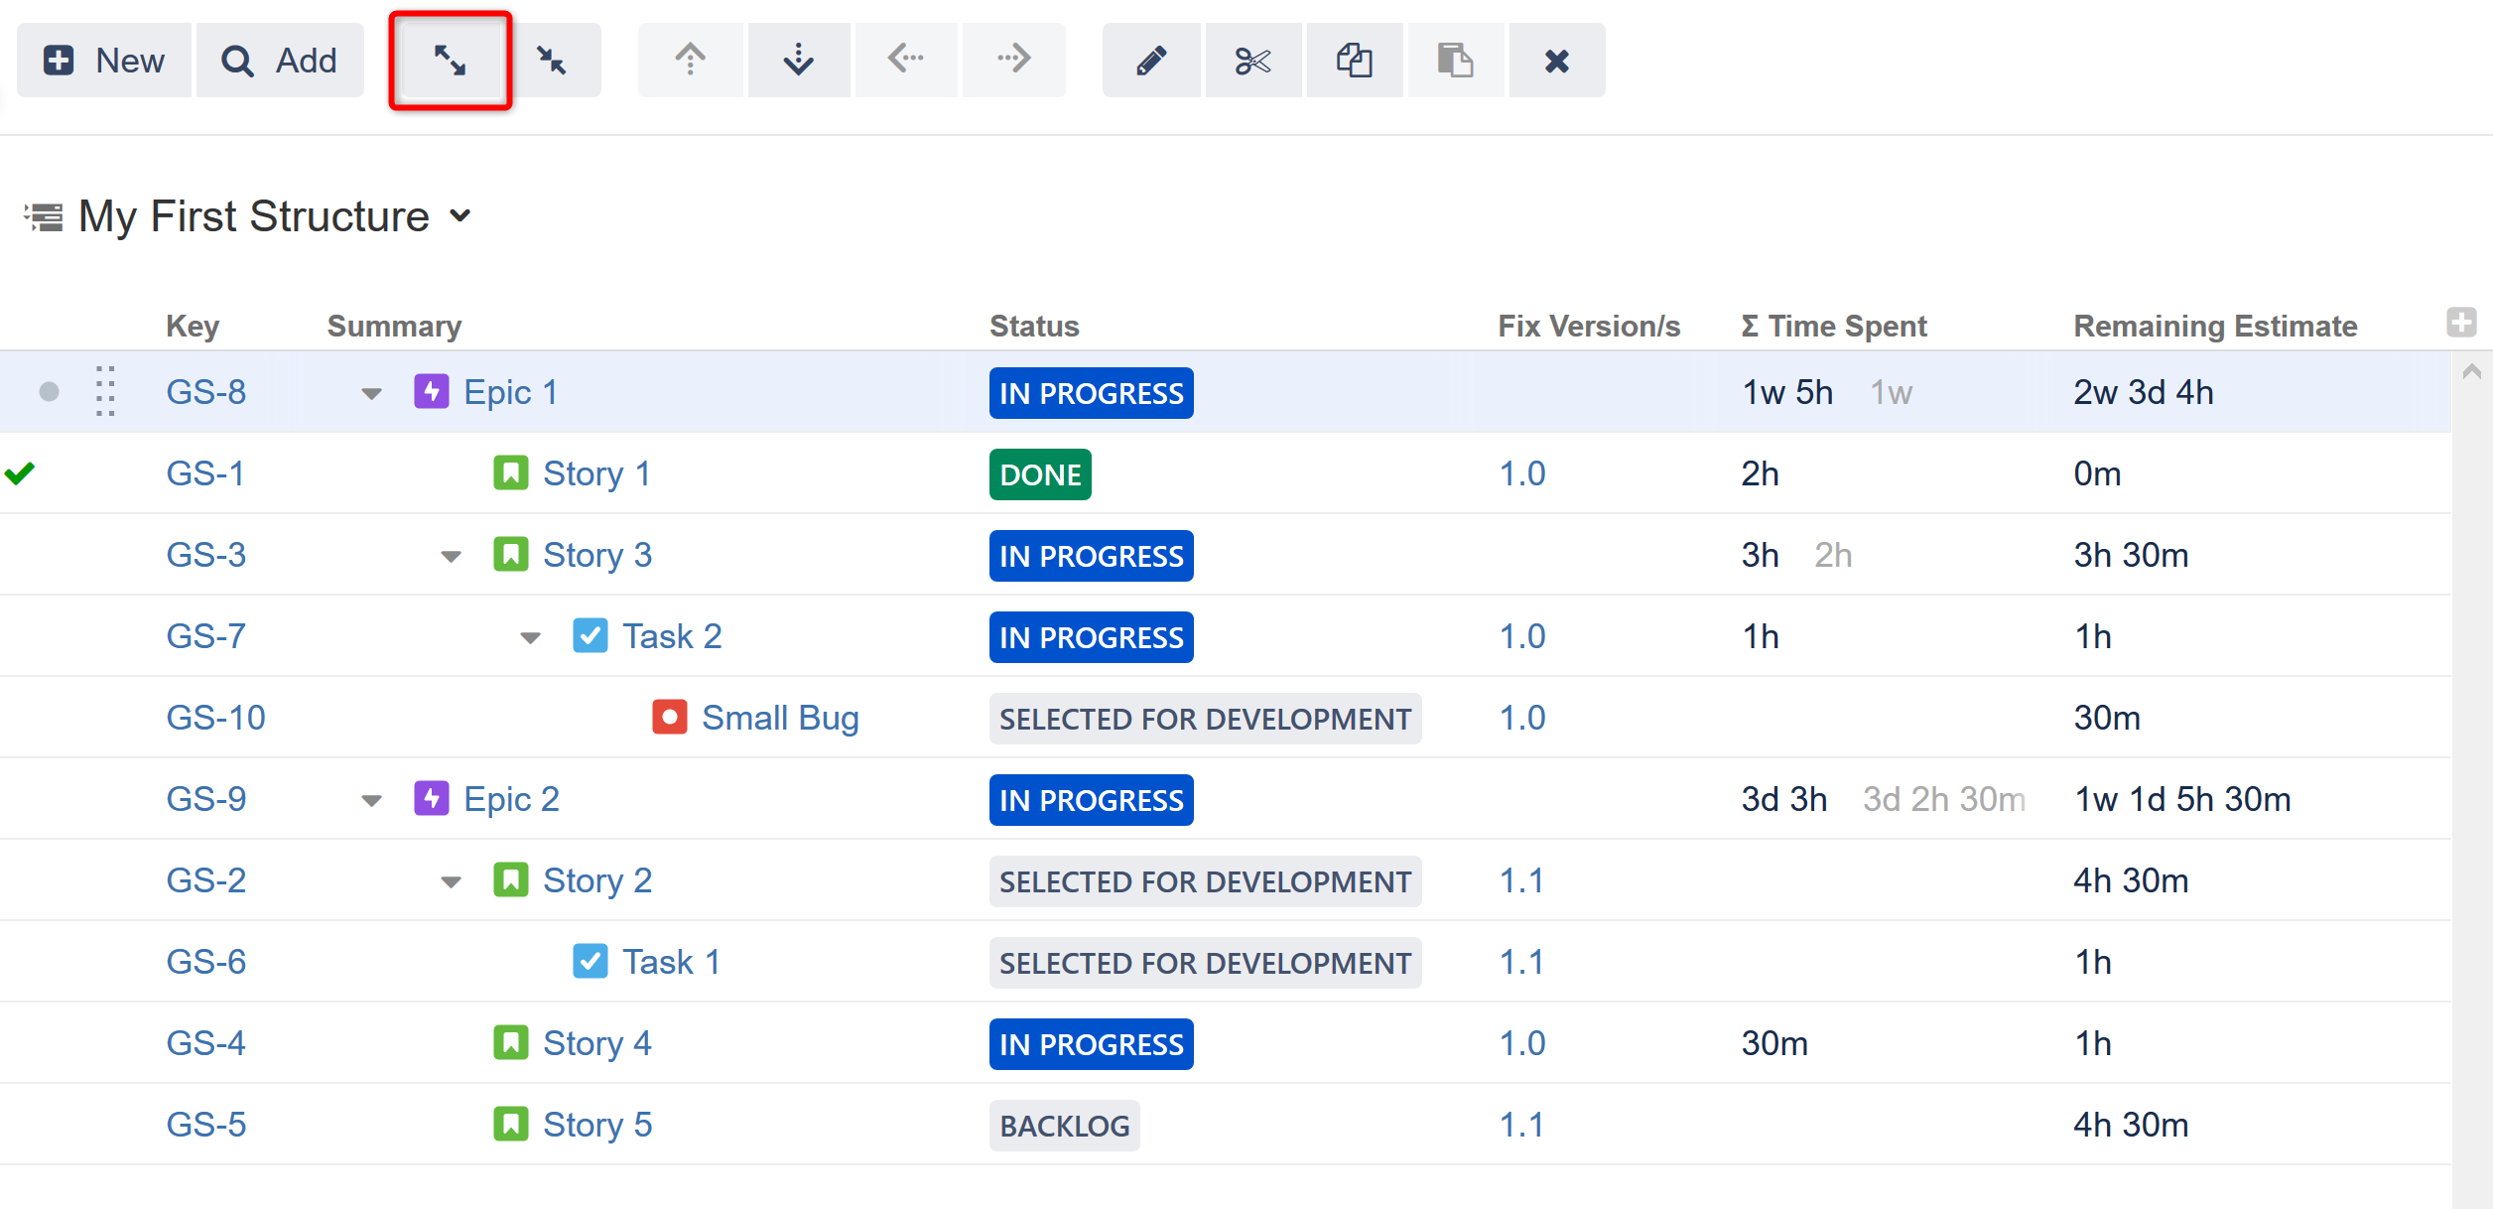Click the Expand All arrows icon
This screenshot has height=1209, width=2493.
[450, 61]
